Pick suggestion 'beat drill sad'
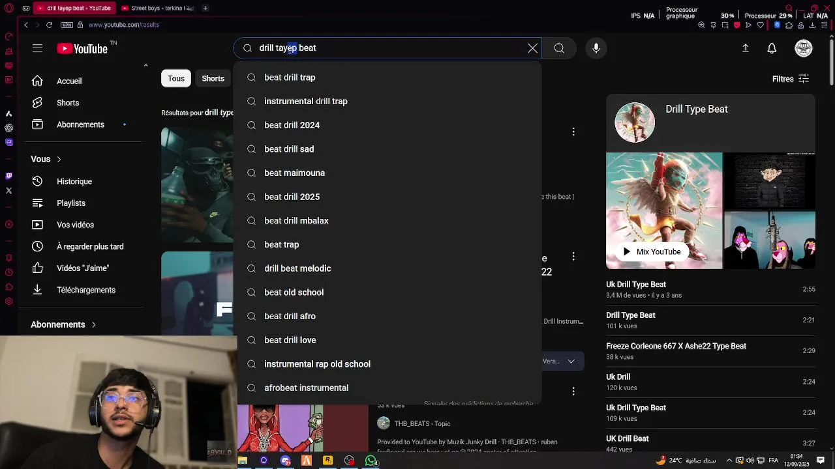Viewport: 835px width, 469px height. click(x=389, y=149)
